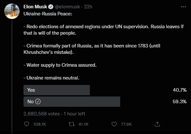This screenshot has height=134, width=191.
Task: Click the 41.1K retweets count
Action: tap(83, 124)
